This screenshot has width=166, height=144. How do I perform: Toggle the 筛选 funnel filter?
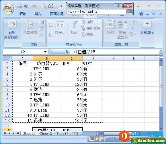74,27
